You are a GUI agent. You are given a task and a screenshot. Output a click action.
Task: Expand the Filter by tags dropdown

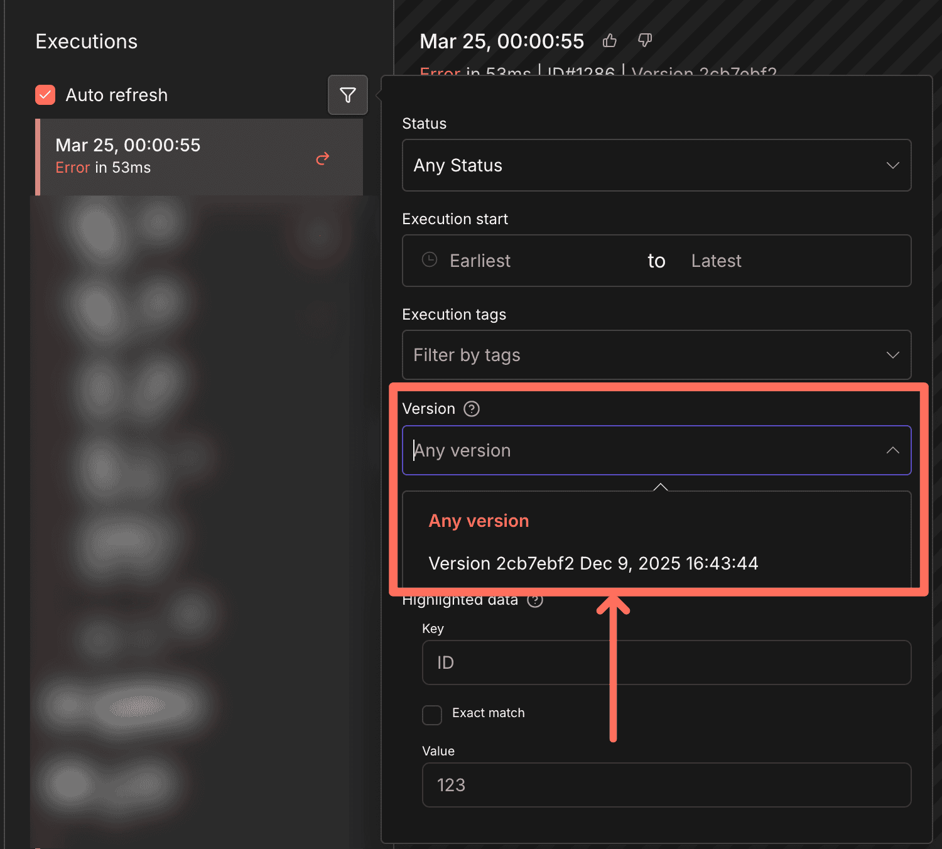656,355
